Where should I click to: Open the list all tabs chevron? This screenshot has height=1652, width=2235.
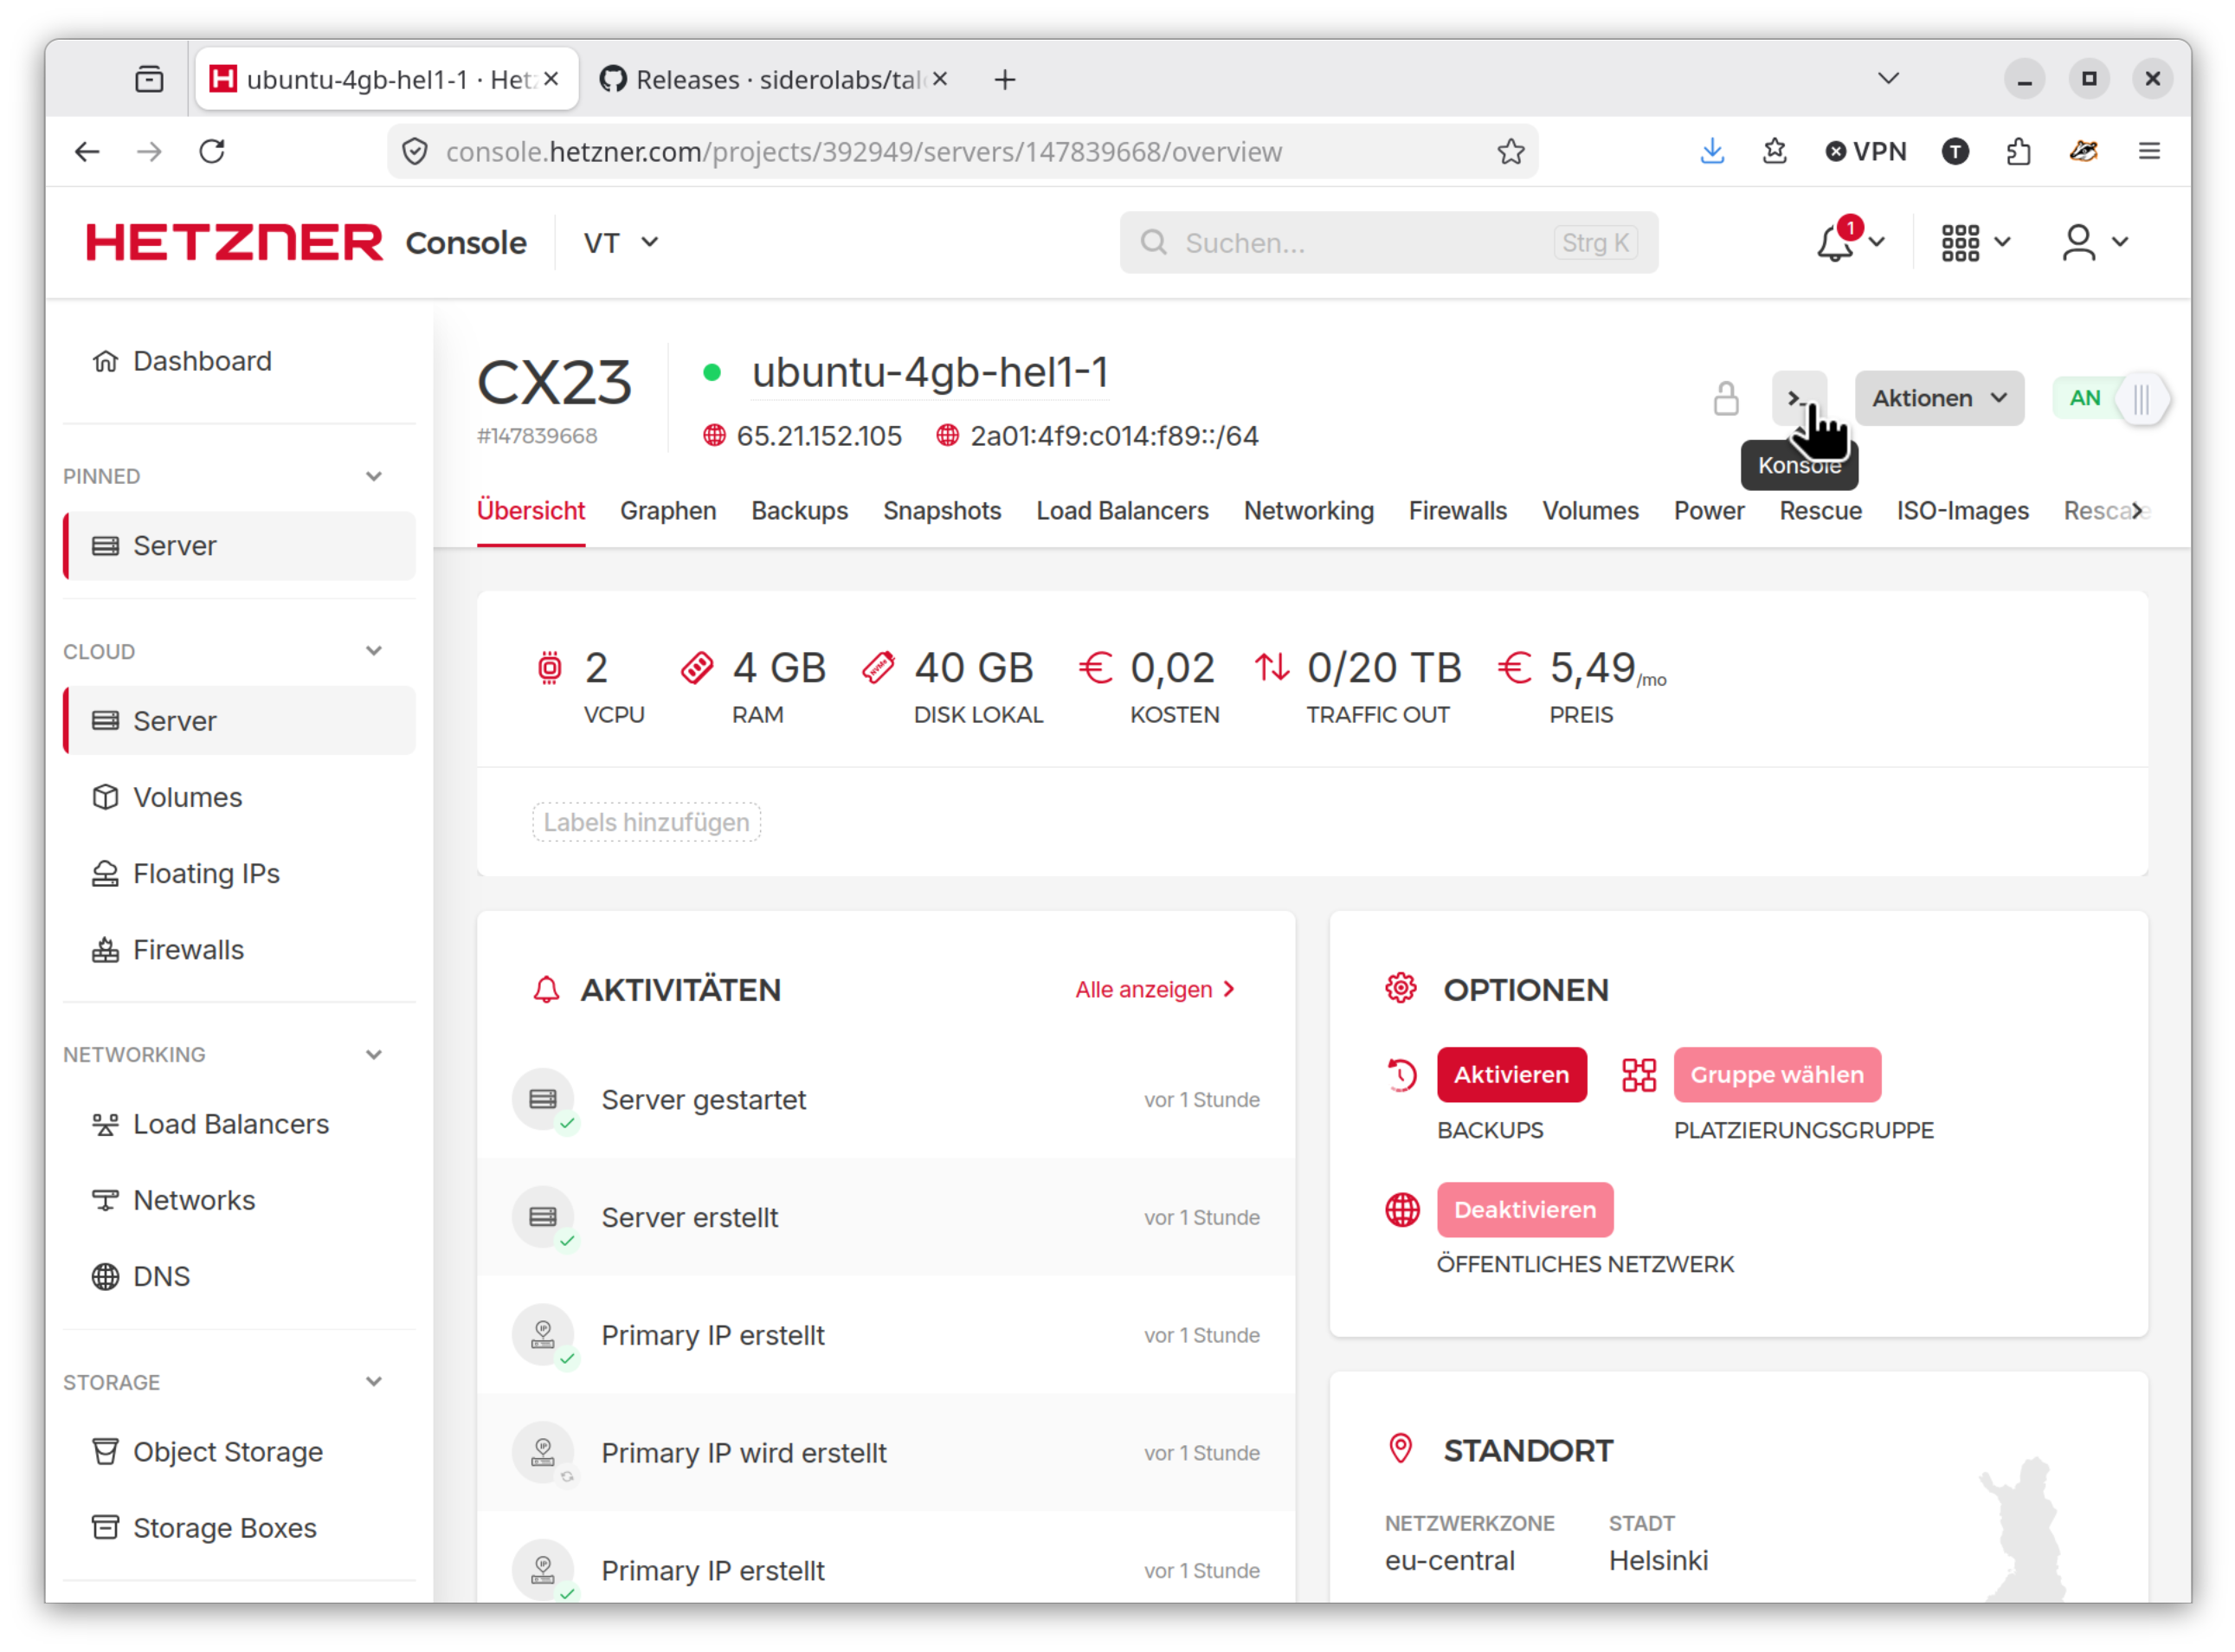pos(1888,78)
